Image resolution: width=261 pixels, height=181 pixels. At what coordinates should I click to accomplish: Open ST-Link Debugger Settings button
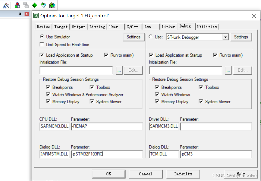point(241,37)
